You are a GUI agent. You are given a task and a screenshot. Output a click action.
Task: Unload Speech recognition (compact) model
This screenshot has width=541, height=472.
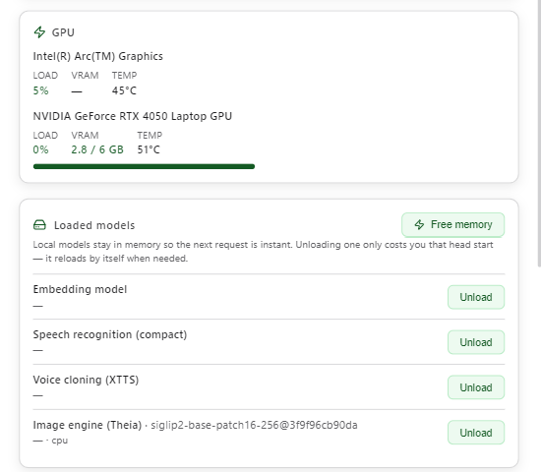point(476,342)
